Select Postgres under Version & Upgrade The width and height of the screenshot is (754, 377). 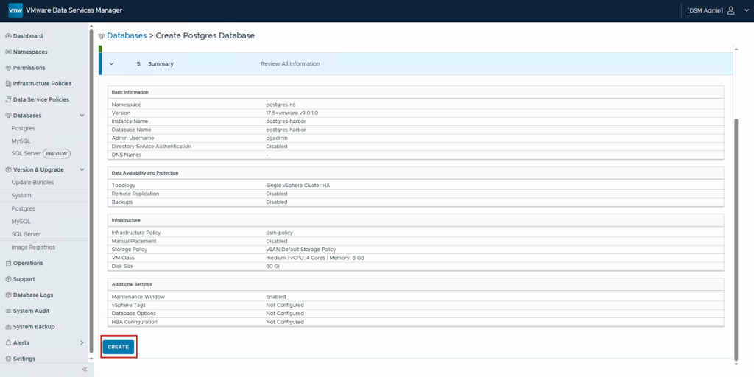point(23,208)
